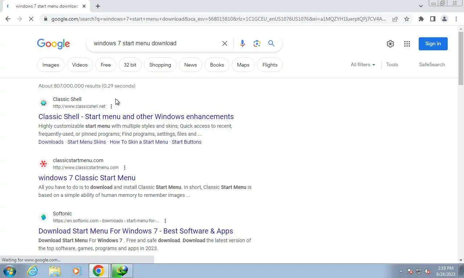Launch Internet Explorer from taskbar
Viewport: 464px width, 278px height.
[x=33, y=271]
